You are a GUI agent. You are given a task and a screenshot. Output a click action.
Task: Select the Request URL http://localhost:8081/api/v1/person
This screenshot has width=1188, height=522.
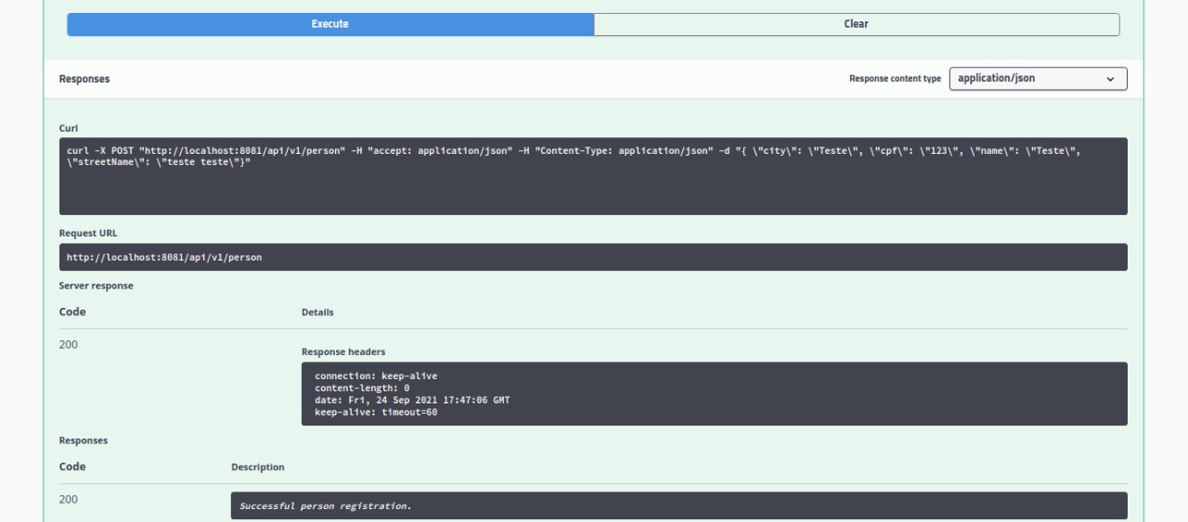click(593, 257)
